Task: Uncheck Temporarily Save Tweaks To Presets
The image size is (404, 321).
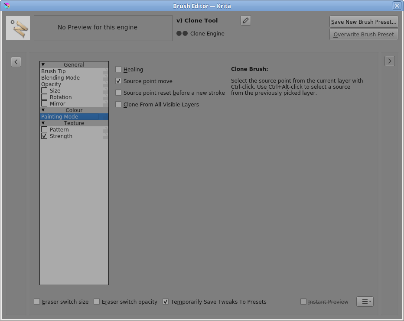Action: pos(166,302)
